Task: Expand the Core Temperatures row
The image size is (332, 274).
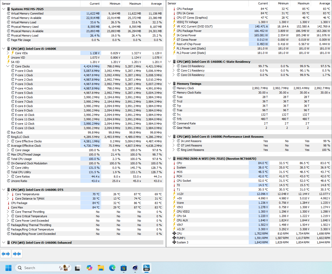Action: (x=8, y=194)
